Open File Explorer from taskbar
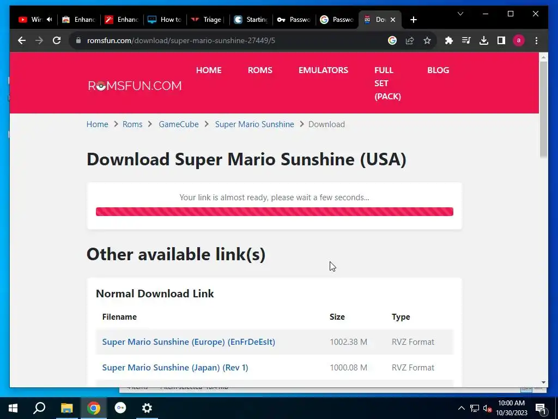The height and width of the screenshot is (419, 558). [66, 408]
